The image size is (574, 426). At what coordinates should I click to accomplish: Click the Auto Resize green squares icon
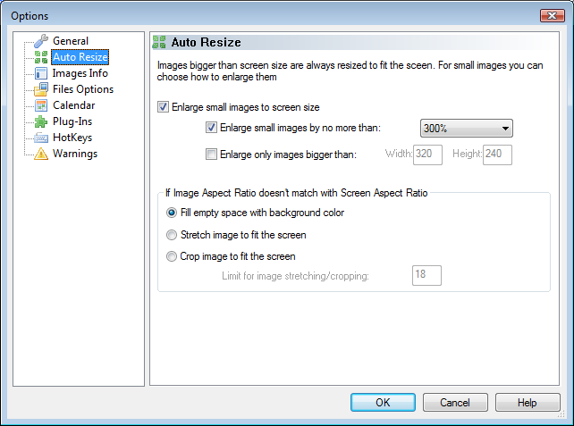point(41,57)
